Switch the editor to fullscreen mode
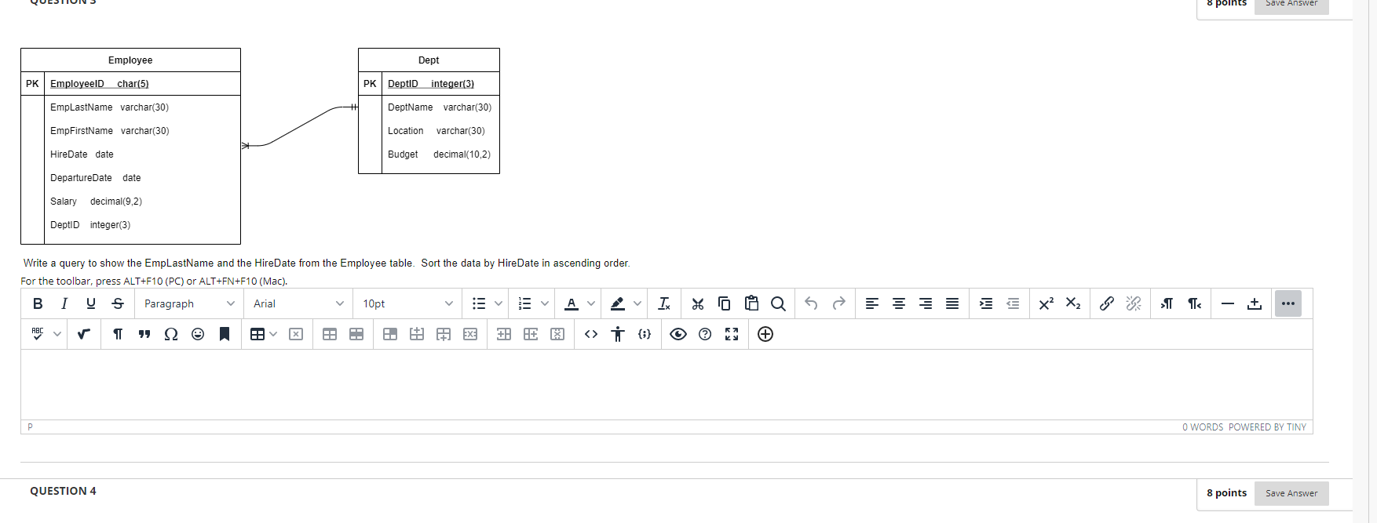 pyautogui.click(x=732, y=334)
